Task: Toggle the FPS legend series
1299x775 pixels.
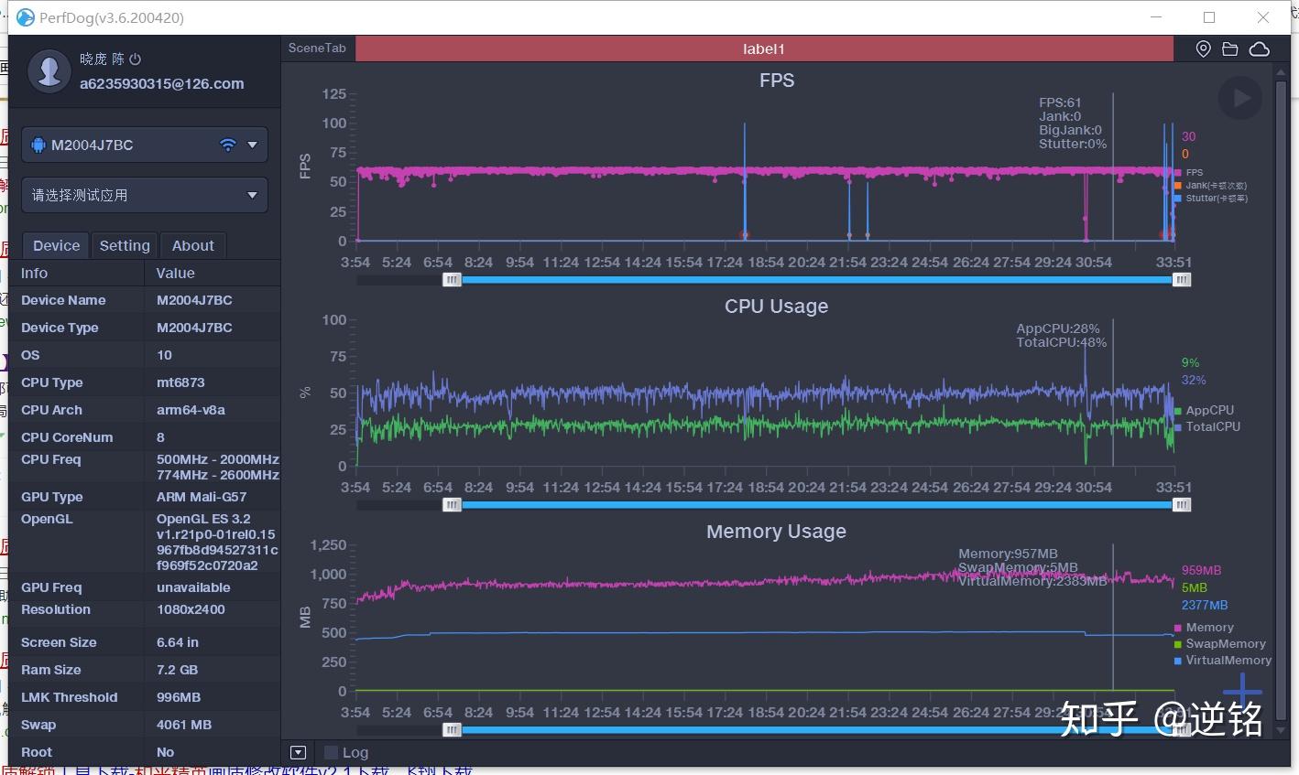Action: pos(1189,172)
